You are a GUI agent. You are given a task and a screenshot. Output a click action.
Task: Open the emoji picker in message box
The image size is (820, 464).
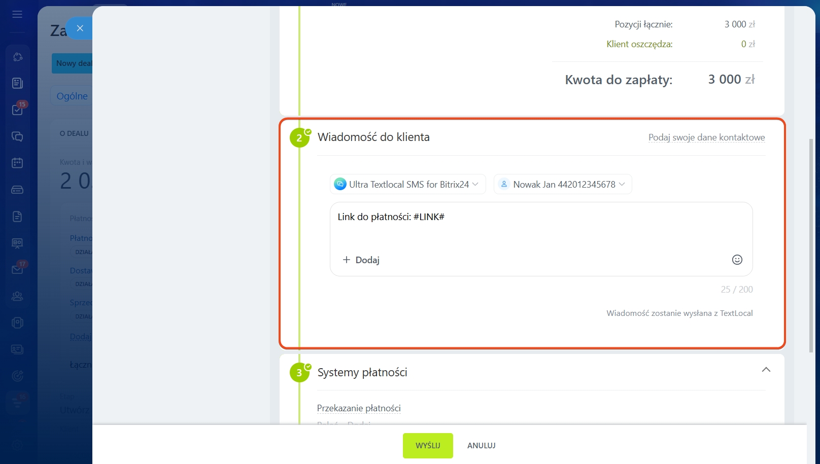[737, 260]
